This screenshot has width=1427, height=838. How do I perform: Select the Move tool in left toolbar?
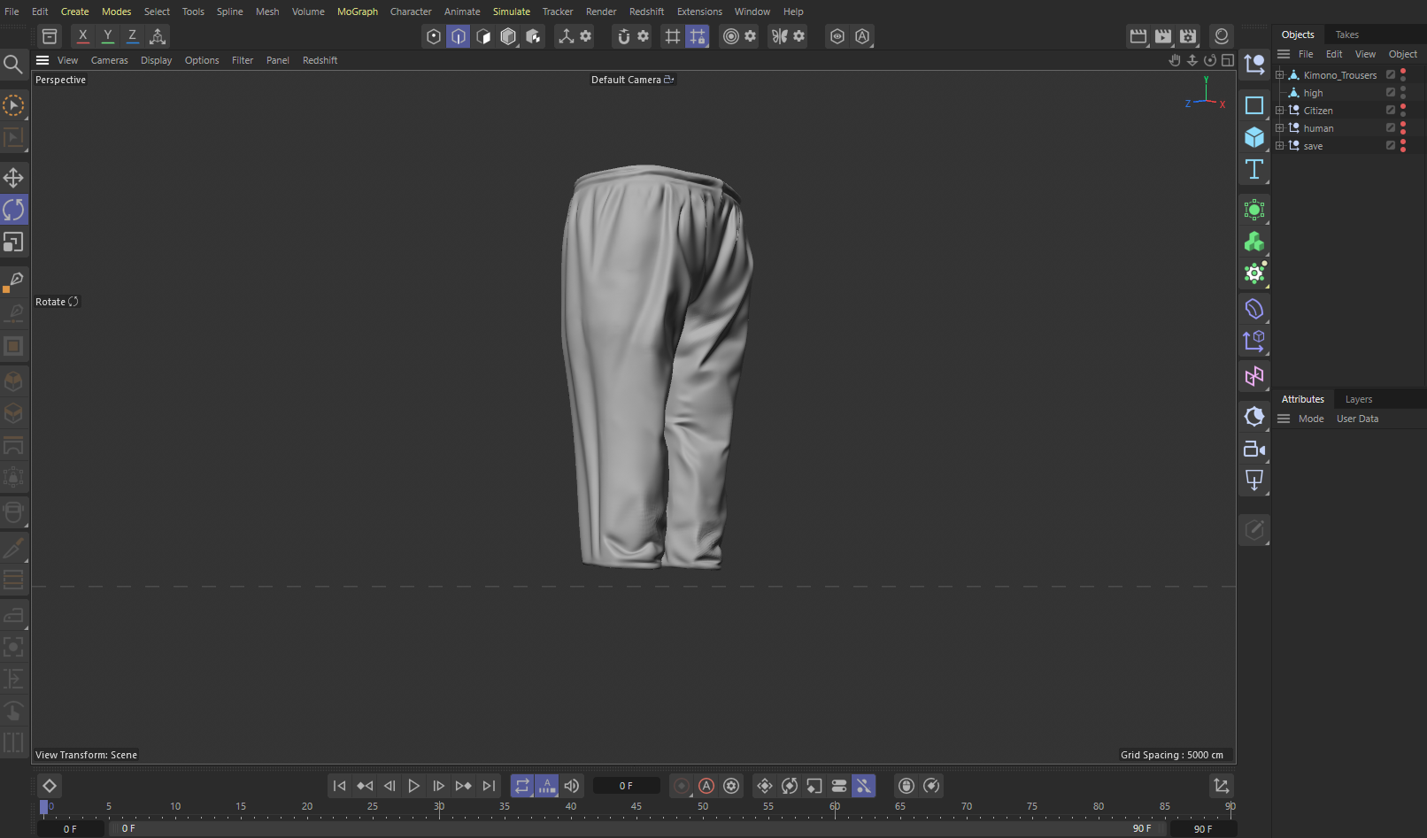pos(13,178)
